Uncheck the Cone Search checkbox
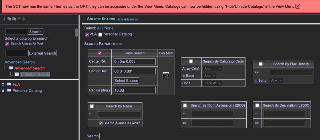This screenshot has height=140, width=320. 100,53
